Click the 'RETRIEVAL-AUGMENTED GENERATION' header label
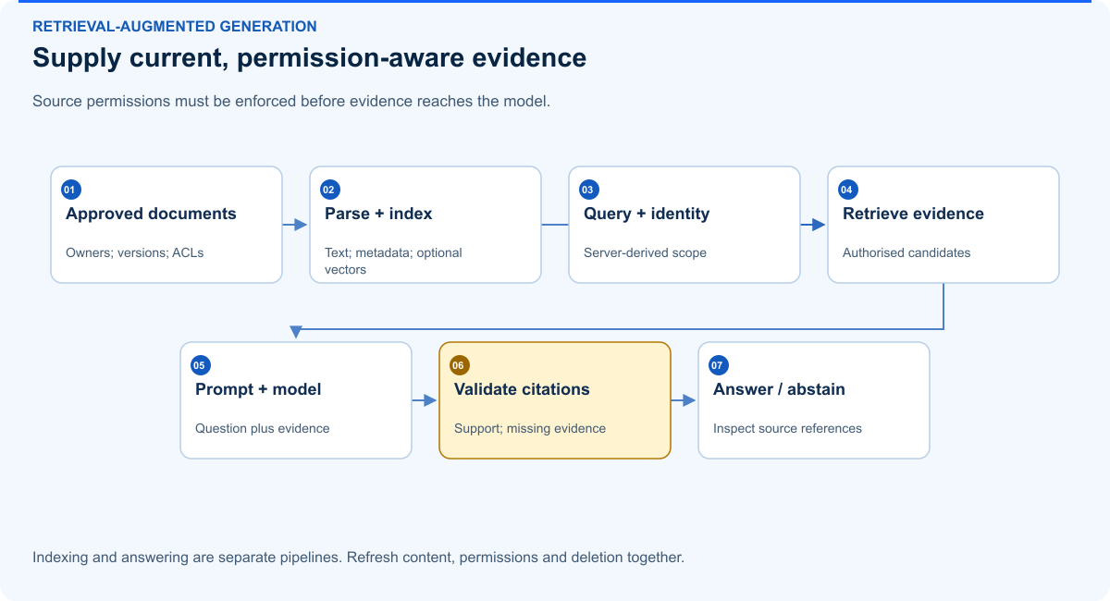 tap(175, 27)
